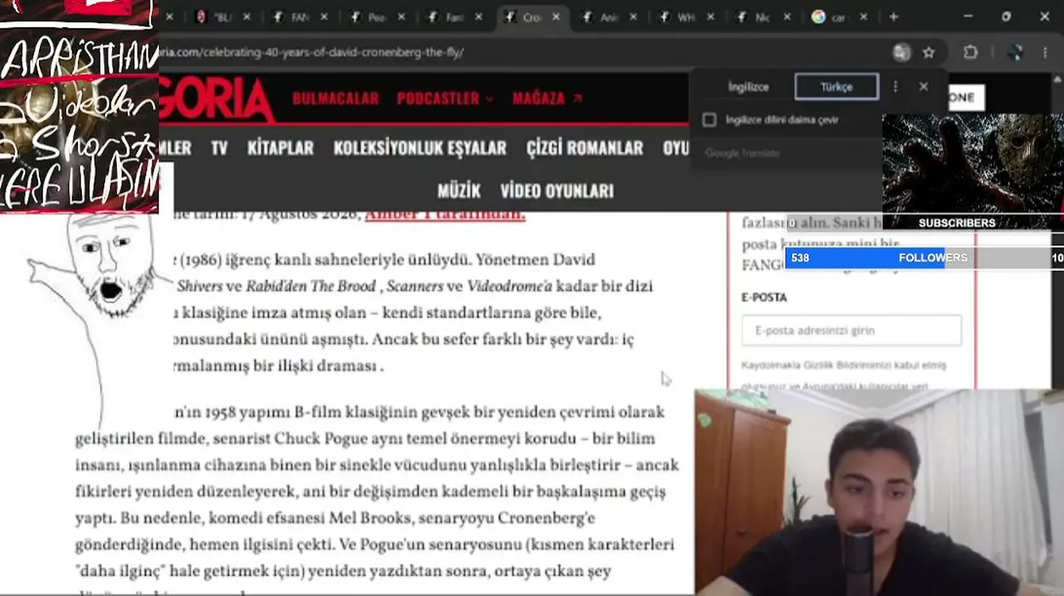Image resolution: width=1064 pixels, height=596 pixels.
Task: Click Videodrome'a in the article text
Action: point(510,286)
